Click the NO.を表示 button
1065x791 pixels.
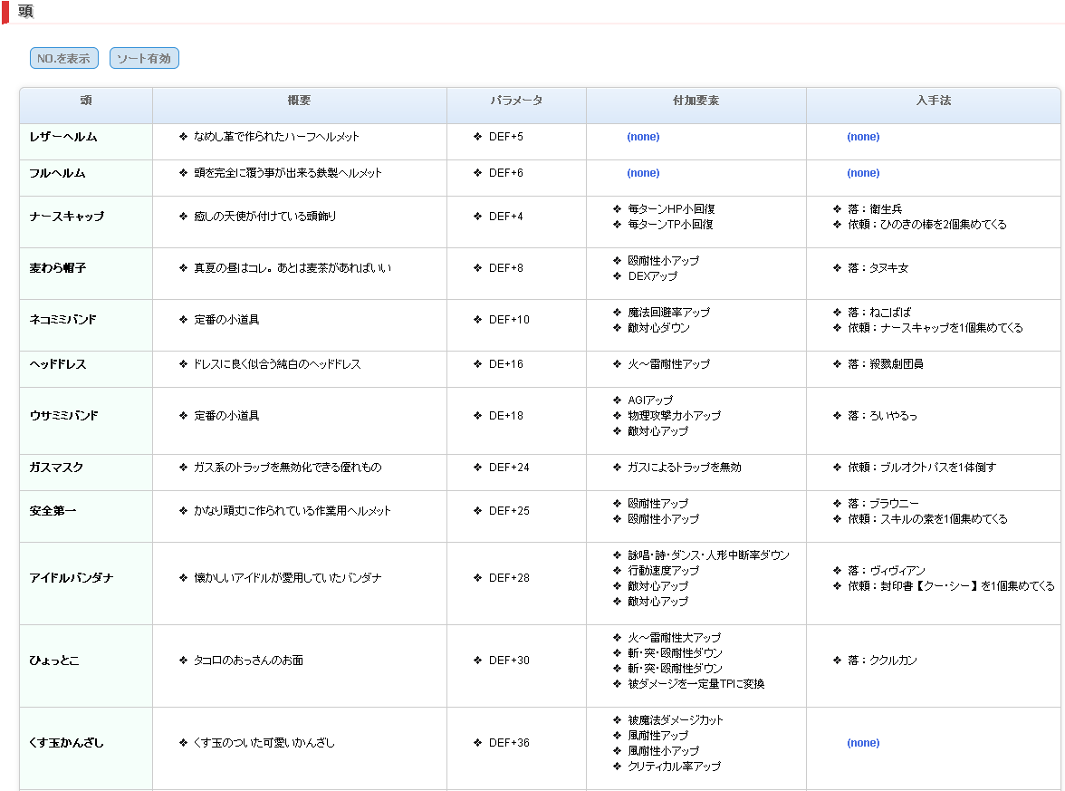[x=63, y=59]
